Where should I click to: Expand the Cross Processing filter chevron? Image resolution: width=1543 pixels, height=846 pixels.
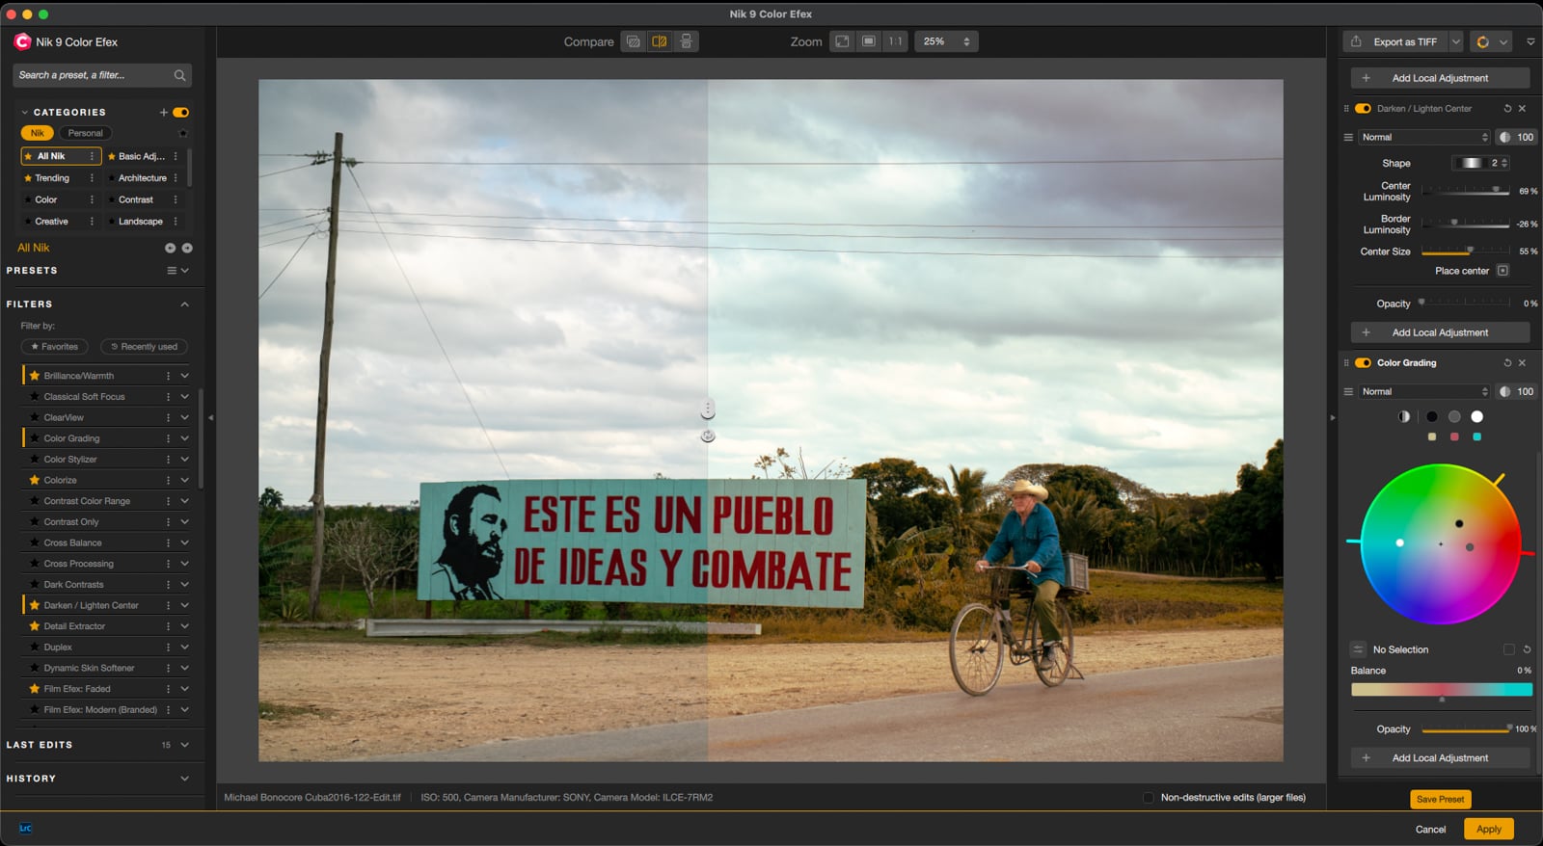pyautogui.click(x=185, y=564)
